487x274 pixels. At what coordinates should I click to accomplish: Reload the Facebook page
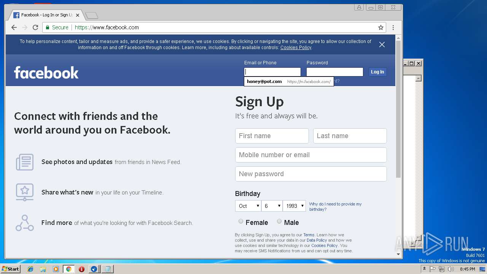(35, 27)
